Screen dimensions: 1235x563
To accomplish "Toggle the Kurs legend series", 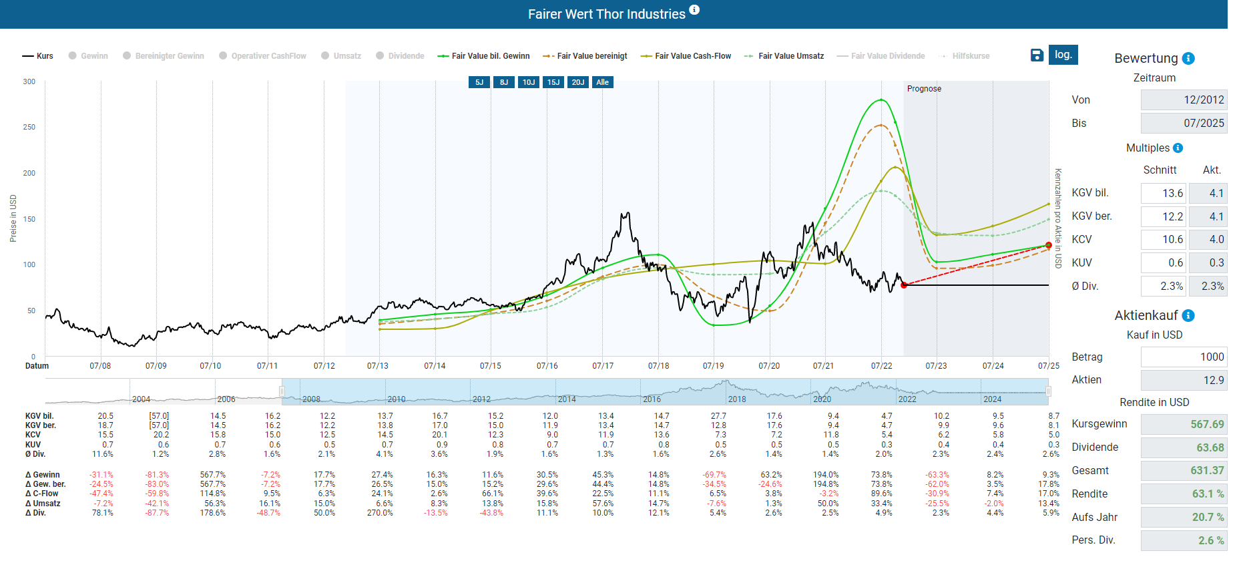I will pyautogui.click(x=37, y=56).
